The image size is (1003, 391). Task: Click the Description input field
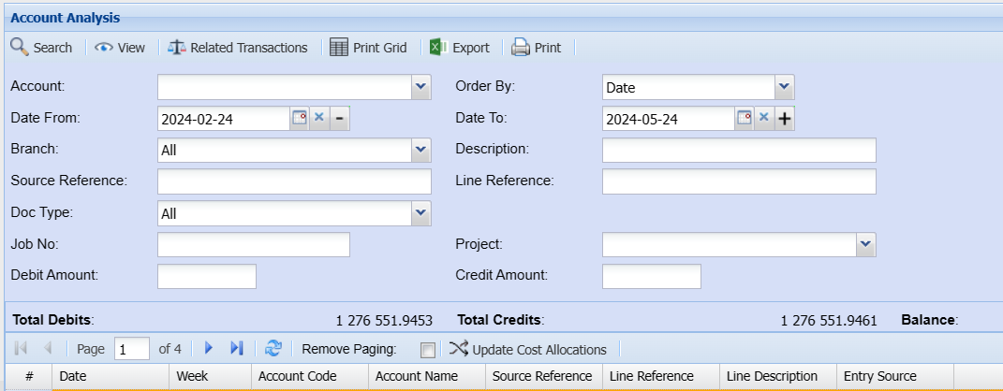click(738, 151)
